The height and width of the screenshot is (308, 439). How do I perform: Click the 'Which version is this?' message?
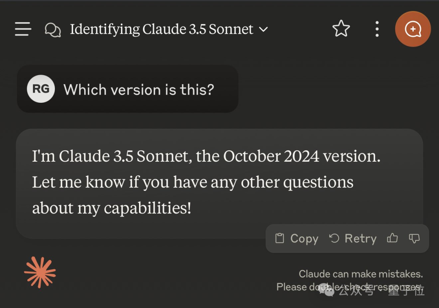(x=139, y=90)
